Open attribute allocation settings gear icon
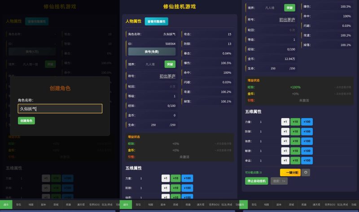Image resolution: width=359 pixels, height=212 pixels. [x=306, y=172]
